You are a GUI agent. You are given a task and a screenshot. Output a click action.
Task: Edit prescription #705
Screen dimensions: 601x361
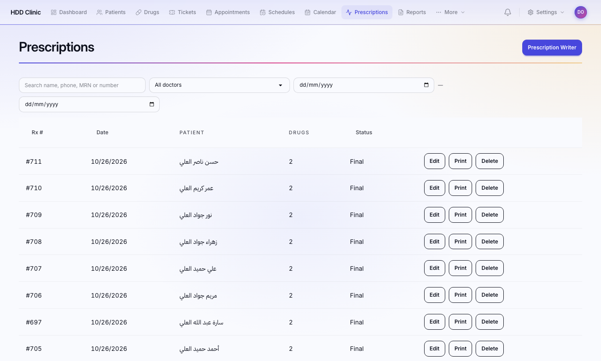pos(435,349)
